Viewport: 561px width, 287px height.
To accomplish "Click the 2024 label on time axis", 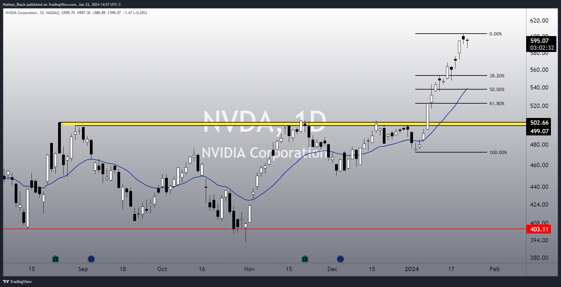I will (x=412, y=269).
